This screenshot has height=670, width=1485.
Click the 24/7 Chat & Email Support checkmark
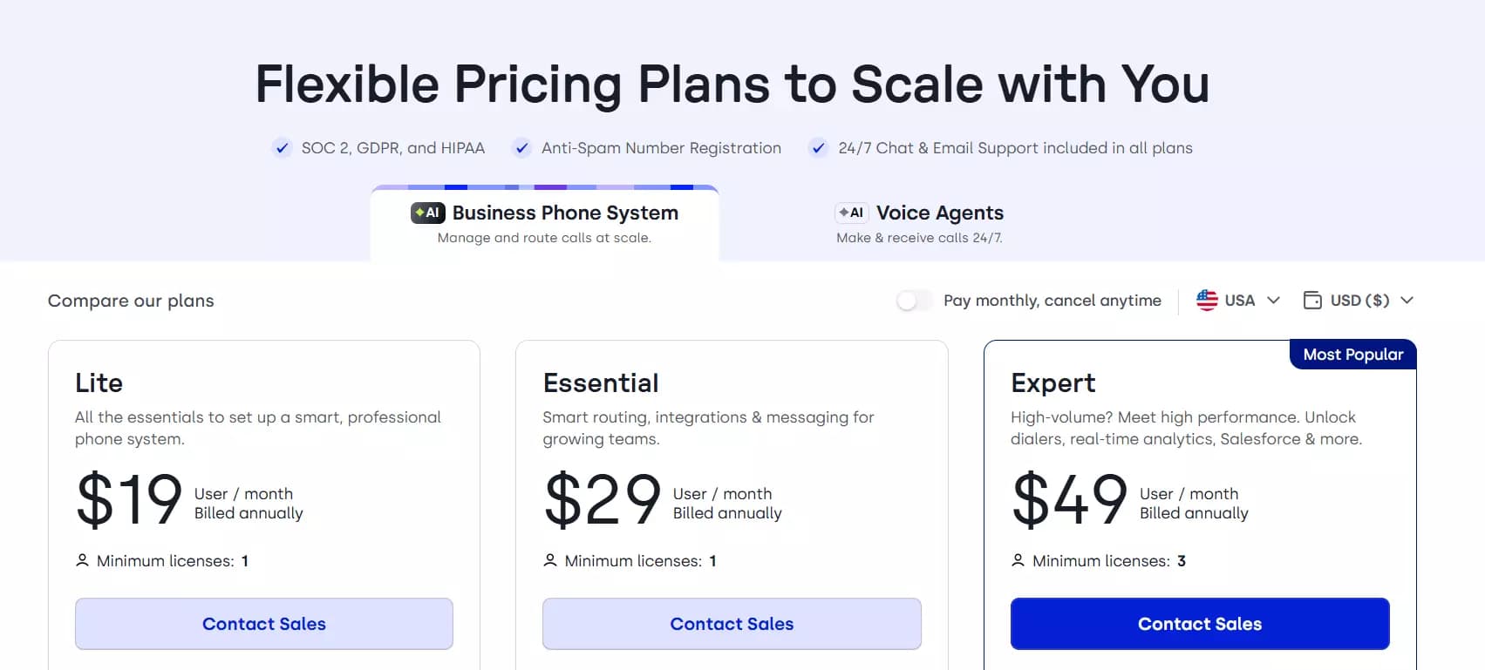(818, 147)
